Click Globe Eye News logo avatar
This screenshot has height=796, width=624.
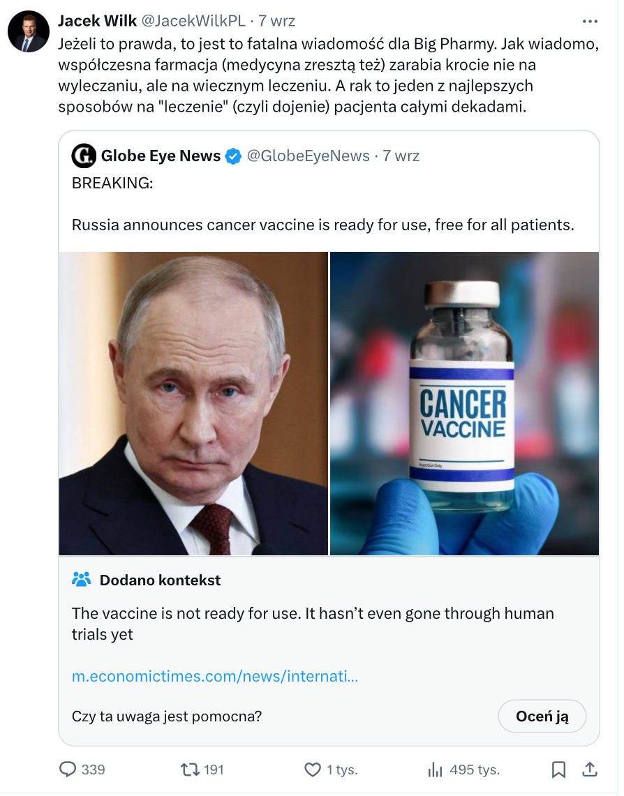point(84,156)
